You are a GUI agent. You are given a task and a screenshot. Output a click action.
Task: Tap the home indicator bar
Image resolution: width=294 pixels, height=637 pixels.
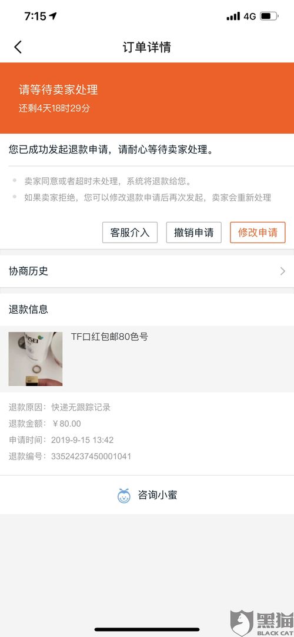(147, 629)
